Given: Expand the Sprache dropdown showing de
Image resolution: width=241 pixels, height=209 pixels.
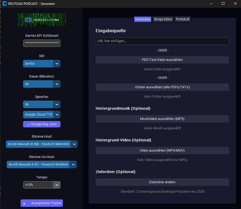Looking at the screenshot, I should point(42,104).
